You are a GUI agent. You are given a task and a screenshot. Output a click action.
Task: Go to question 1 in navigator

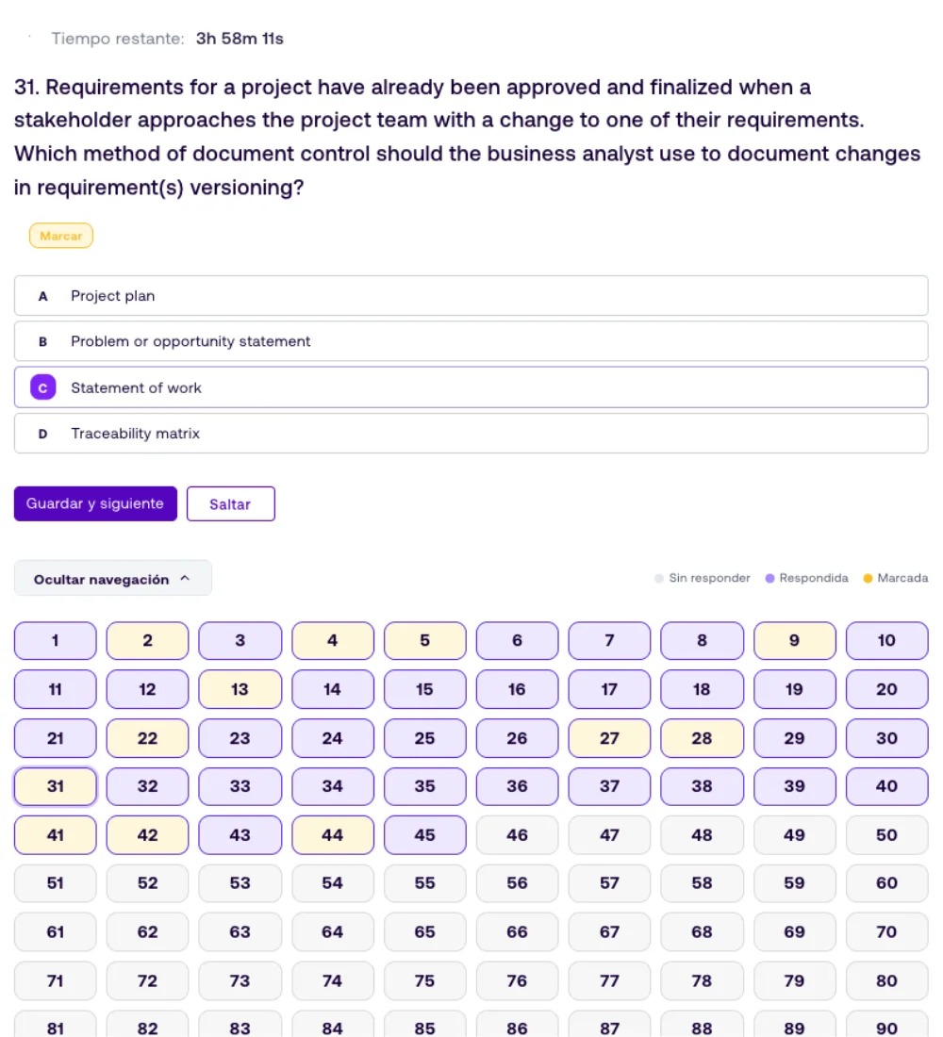55,641
